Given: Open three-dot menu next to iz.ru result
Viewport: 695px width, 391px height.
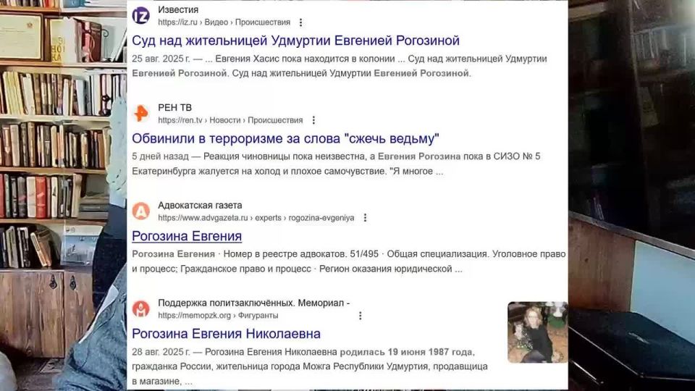Looking at the screenshot, I should point(301,22).
